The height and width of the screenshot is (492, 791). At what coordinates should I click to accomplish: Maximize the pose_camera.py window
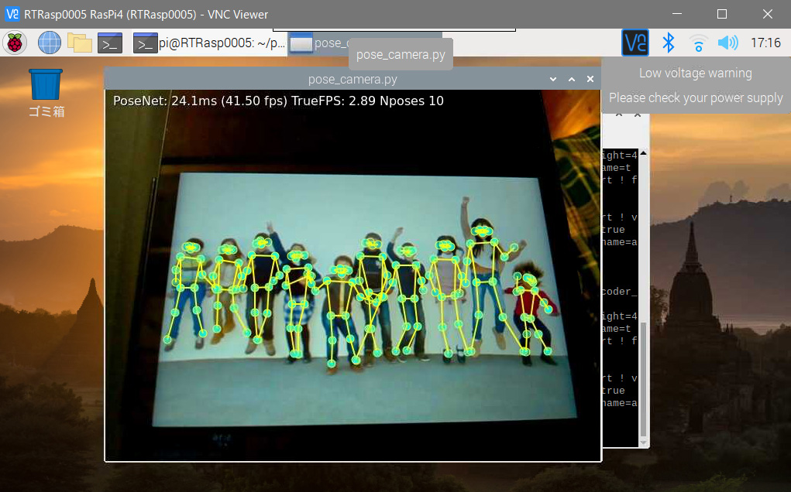[572, 79]
